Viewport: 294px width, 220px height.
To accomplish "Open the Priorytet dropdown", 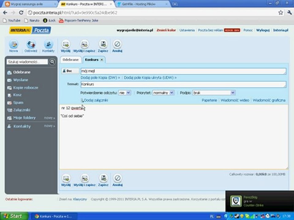I will click(164, 93).
